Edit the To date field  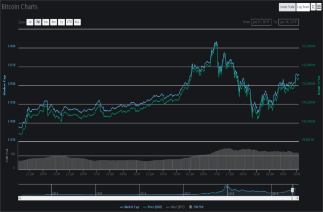coord(289,22)
